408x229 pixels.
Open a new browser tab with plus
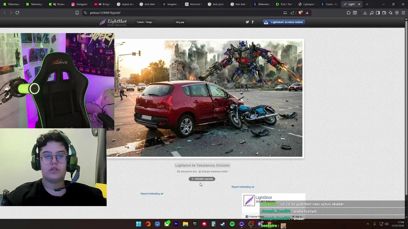tap(367, 4)
